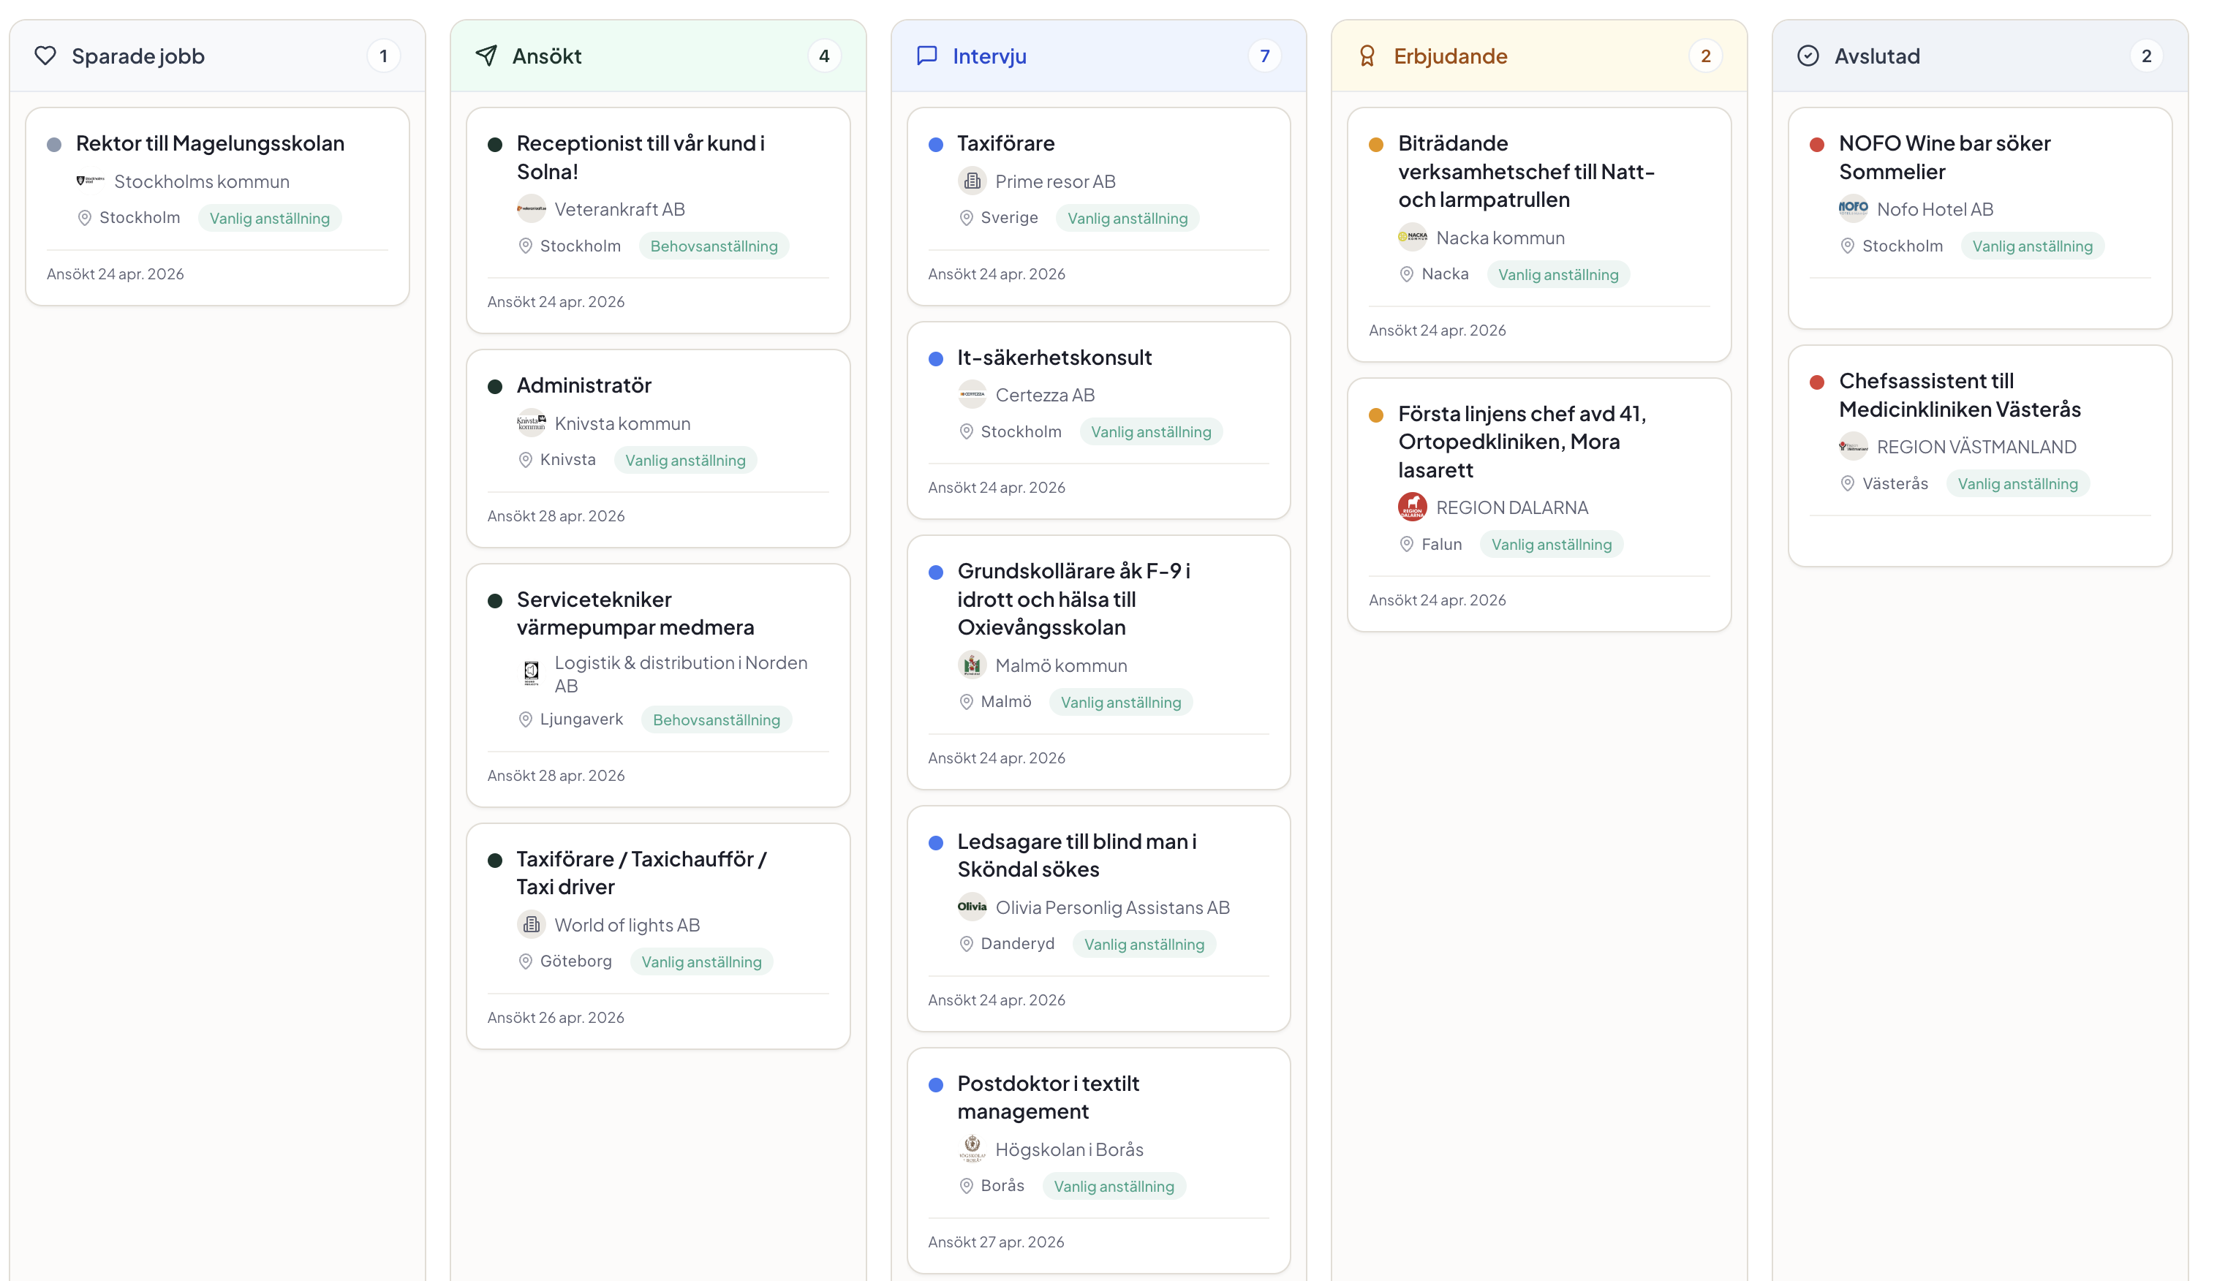This screenshot has height=1281, width=2217.
Task: Click the Prime resor AB building icon
Action: [972, 181]
